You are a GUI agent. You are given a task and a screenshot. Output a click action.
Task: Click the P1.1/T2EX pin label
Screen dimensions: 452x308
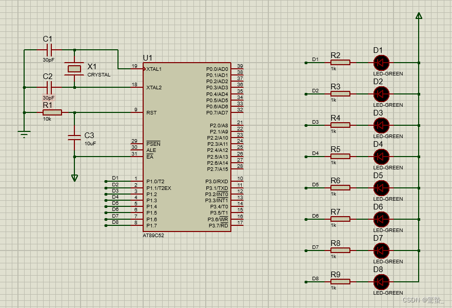[x=159, y=188]
